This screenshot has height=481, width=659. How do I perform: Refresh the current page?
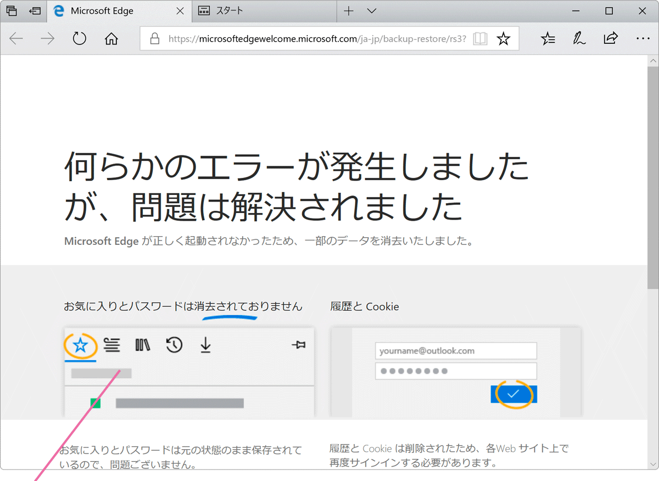point(80,38)
